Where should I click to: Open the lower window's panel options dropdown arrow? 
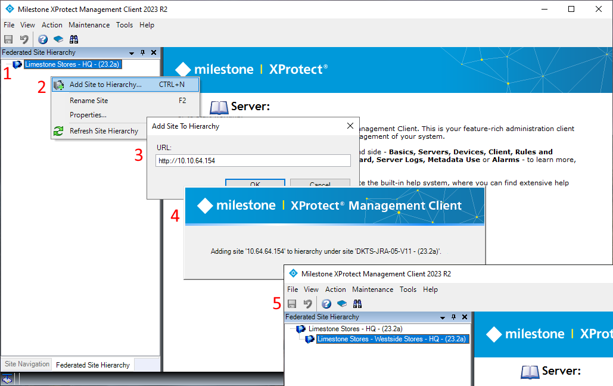[x=443, y=317]
